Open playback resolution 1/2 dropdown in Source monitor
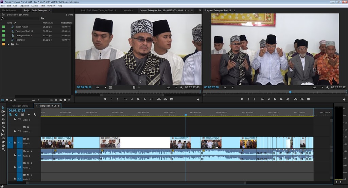This screenshot has height=188, width=348. point(172,87)
